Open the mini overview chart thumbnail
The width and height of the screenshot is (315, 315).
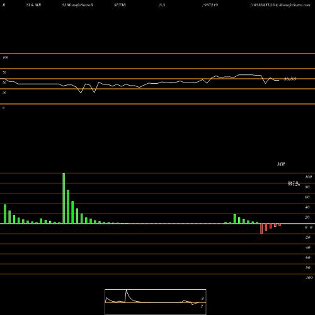click(156, 302)
